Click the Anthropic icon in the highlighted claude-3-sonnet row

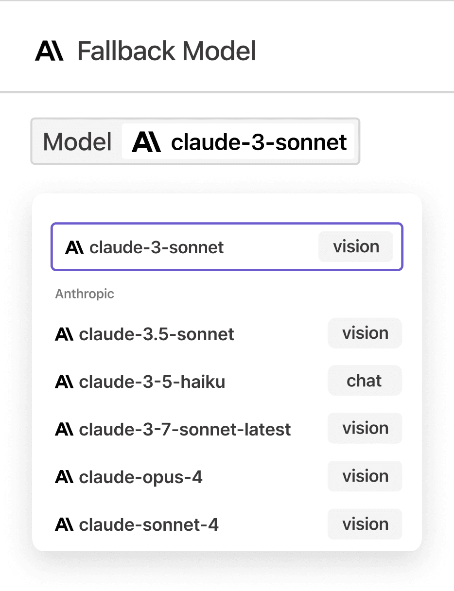click(75, 247)
